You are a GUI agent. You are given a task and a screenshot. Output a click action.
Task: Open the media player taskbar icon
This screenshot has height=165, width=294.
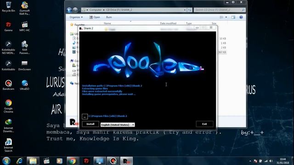(59, 161)
